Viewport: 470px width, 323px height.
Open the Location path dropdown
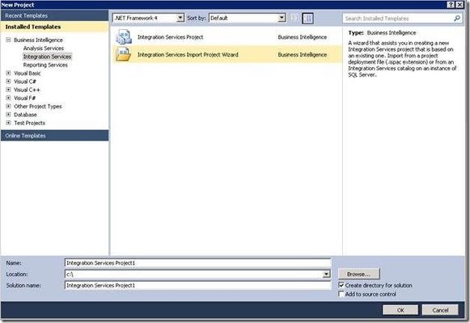coord(326,274)
